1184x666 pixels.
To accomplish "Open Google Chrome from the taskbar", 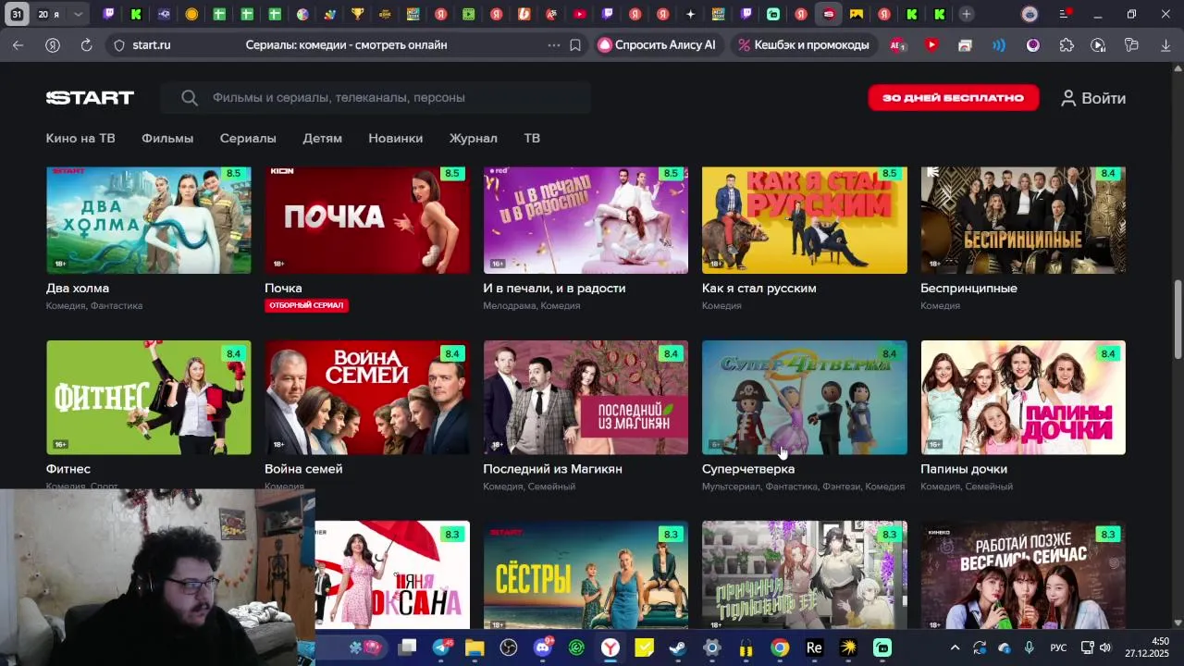I will 780,647.
